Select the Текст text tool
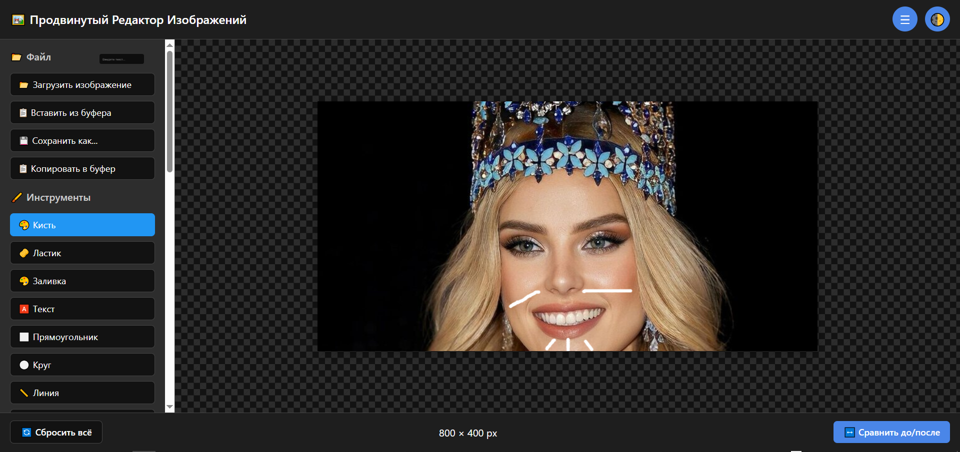The height and width of the screenshot is (452, 960). point(82,309)
